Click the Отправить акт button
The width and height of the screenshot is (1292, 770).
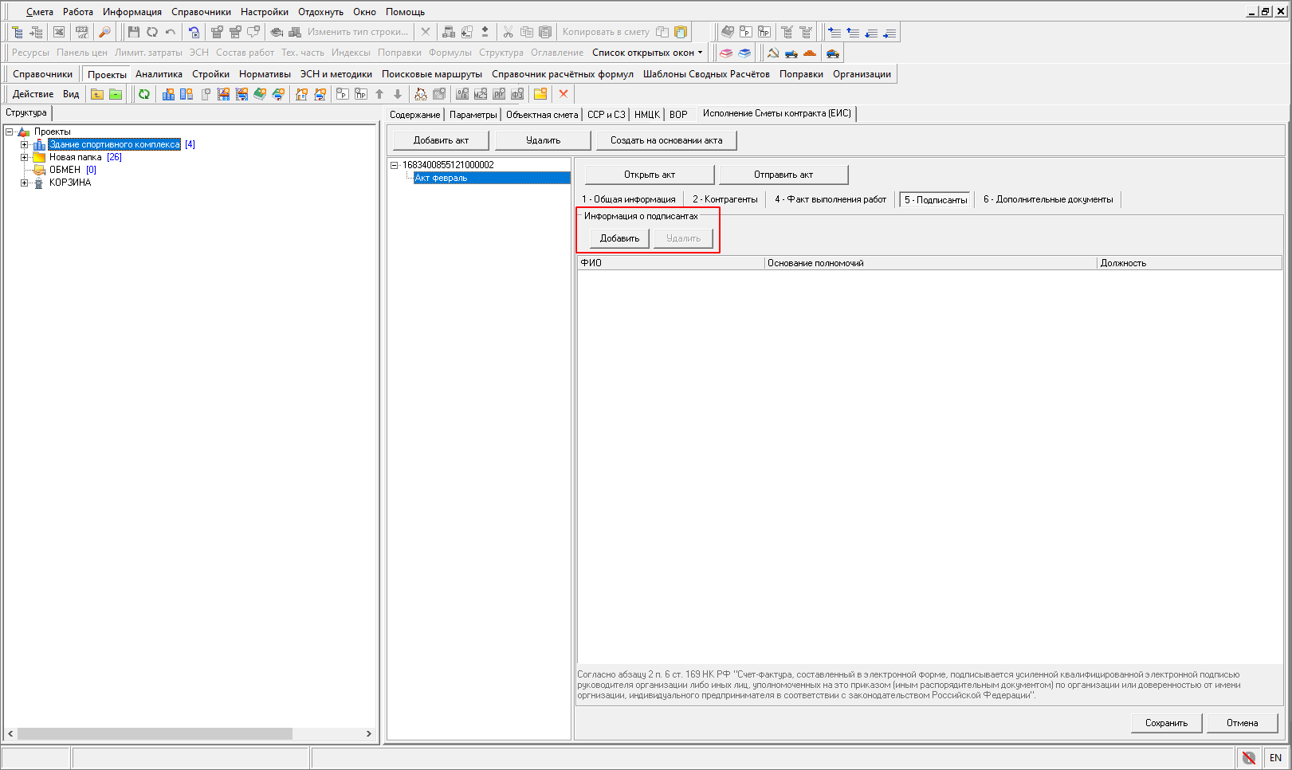pyautogui.click(x=783, y=175)
